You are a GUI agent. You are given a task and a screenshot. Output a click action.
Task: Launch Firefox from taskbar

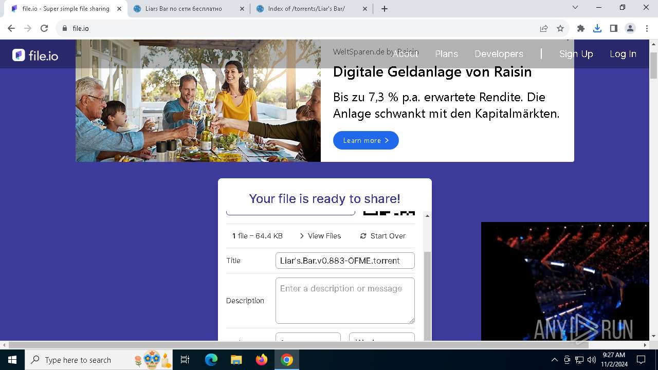(262, 360)
